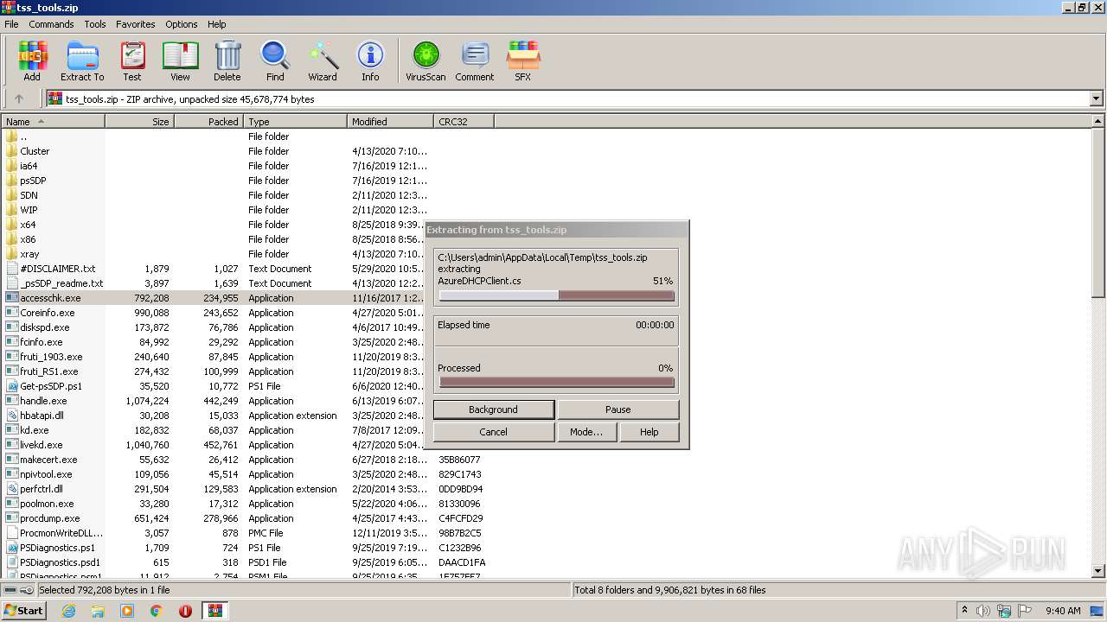
Task: Pause the extraction
Action: click(x=617, y=409)
